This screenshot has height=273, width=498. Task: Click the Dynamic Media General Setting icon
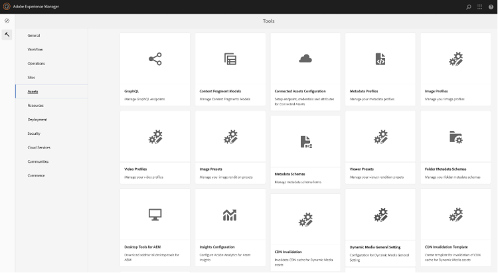coord(380,215)
